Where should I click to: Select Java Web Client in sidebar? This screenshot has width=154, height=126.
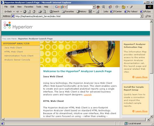click(13, 48)
